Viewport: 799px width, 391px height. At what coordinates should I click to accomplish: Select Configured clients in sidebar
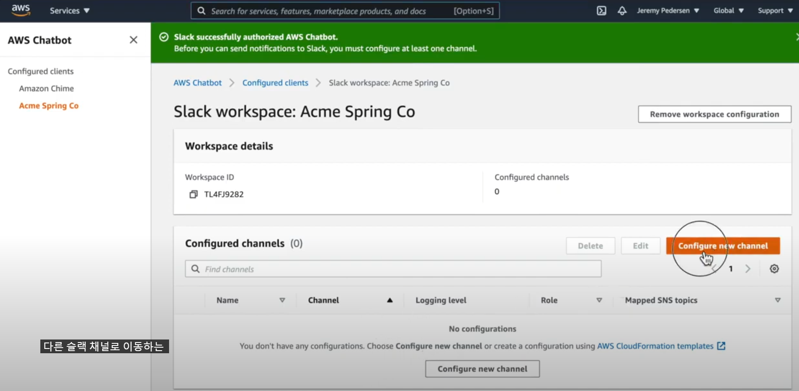point(41,71)
